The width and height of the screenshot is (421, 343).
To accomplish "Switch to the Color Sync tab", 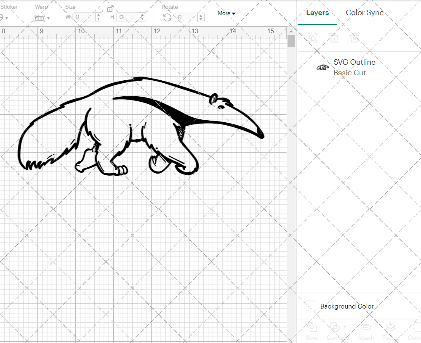I will [365, 13].
